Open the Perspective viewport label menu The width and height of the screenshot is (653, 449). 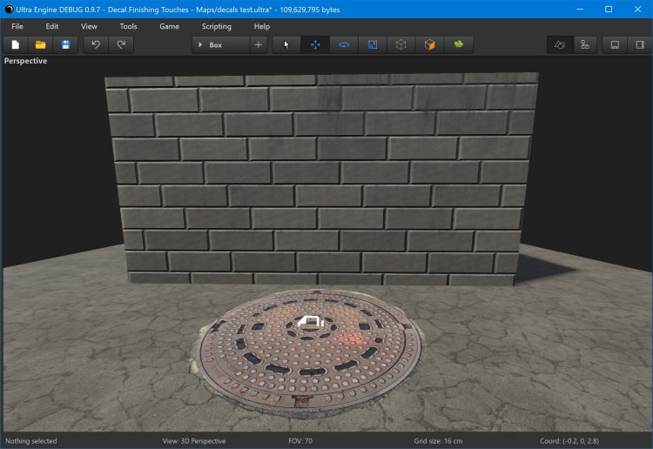[x=26, y=61]
